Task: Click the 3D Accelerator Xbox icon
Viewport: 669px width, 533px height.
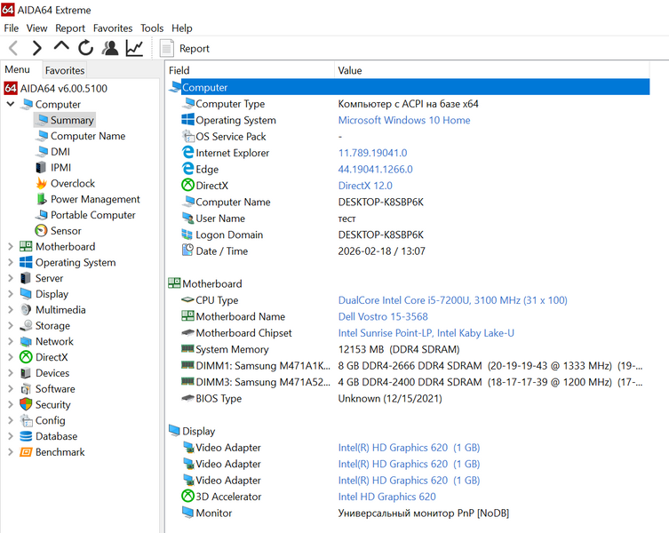Action: 187,496
